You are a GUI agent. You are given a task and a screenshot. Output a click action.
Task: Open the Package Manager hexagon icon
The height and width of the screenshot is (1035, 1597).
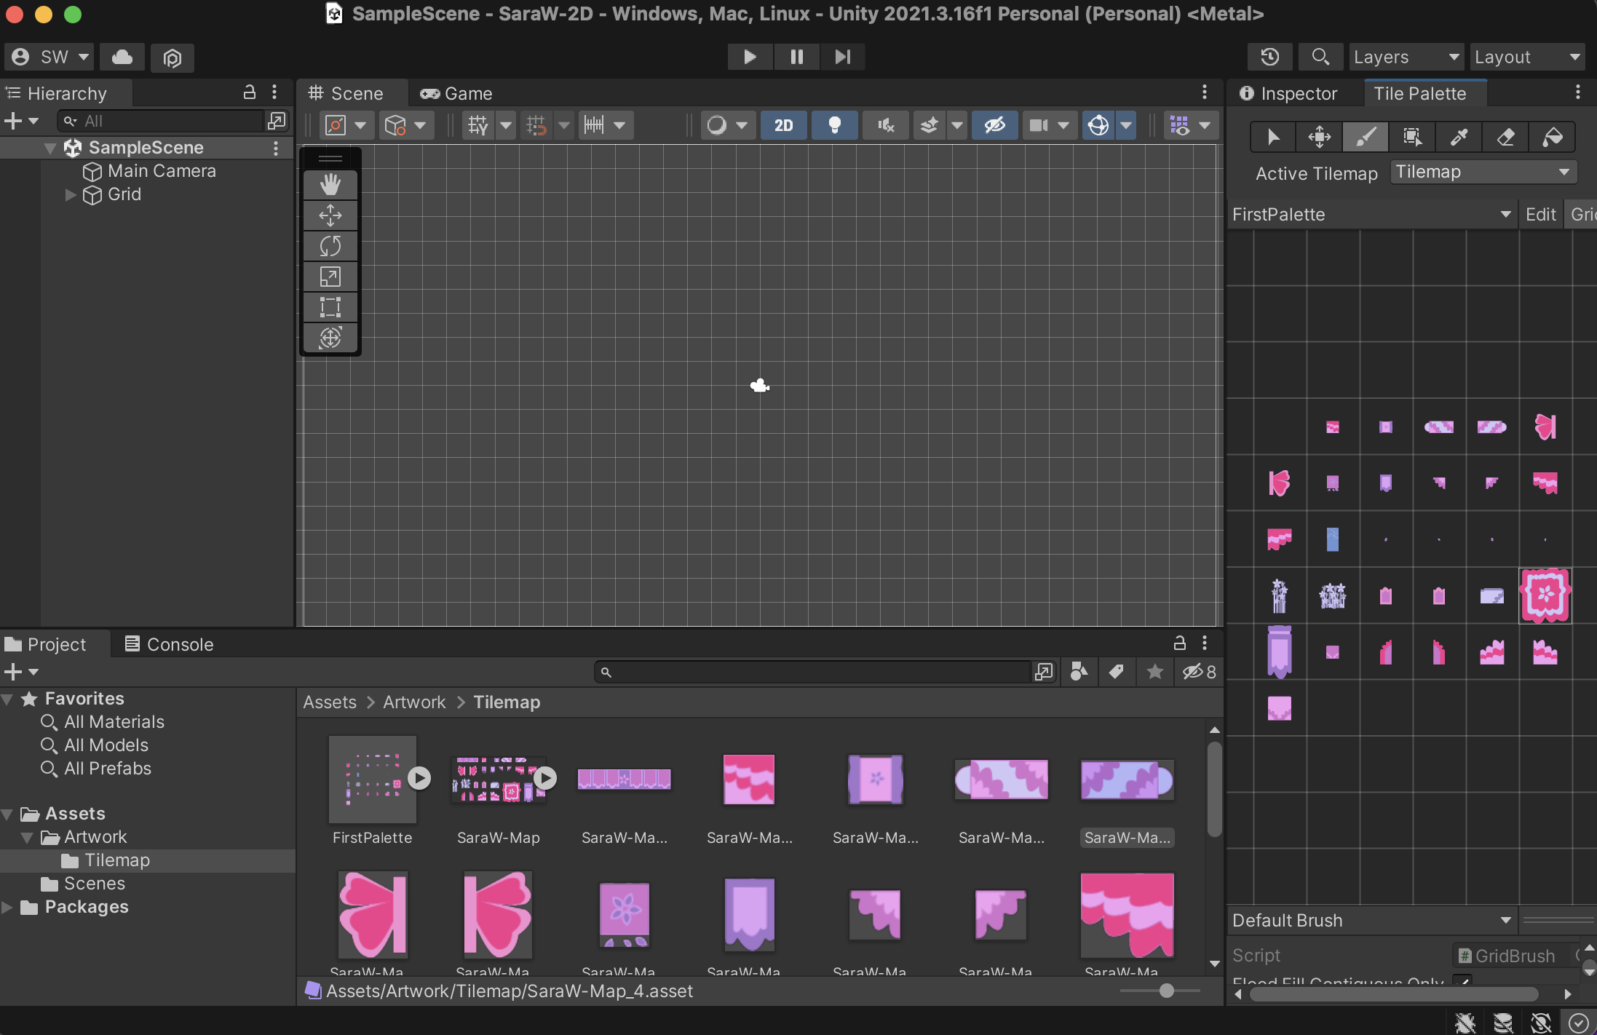173,57
